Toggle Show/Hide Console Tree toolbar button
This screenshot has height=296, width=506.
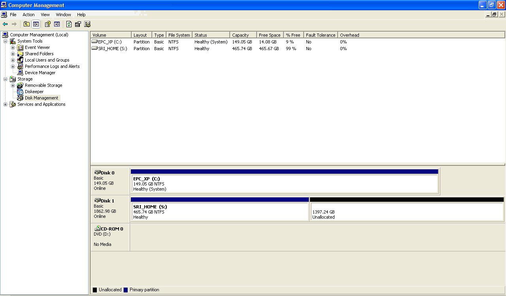[x=36, y=24]
